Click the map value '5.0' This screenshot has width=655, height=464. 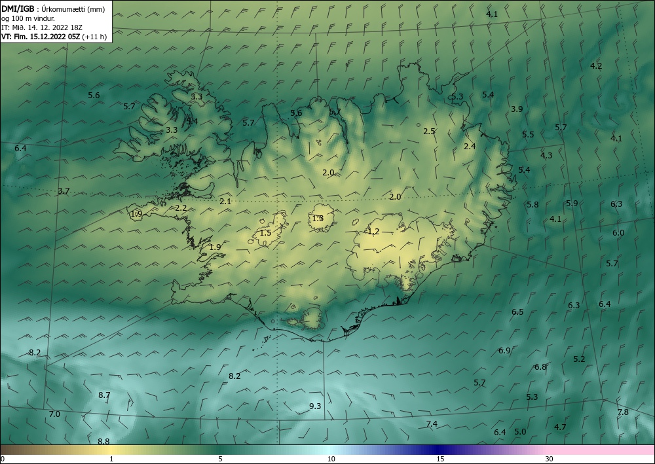(520, 431)
